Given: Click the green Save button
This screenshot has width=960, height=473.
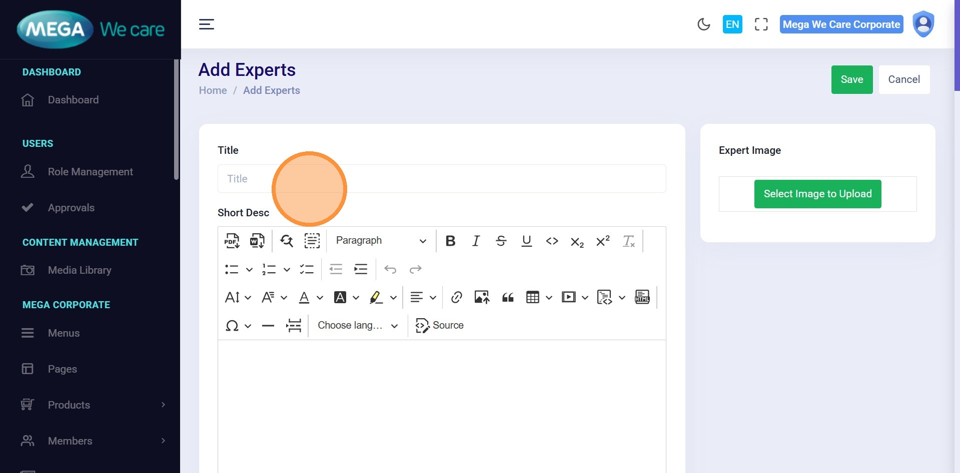Looking at the screenshot, I should tap(851, 79).
